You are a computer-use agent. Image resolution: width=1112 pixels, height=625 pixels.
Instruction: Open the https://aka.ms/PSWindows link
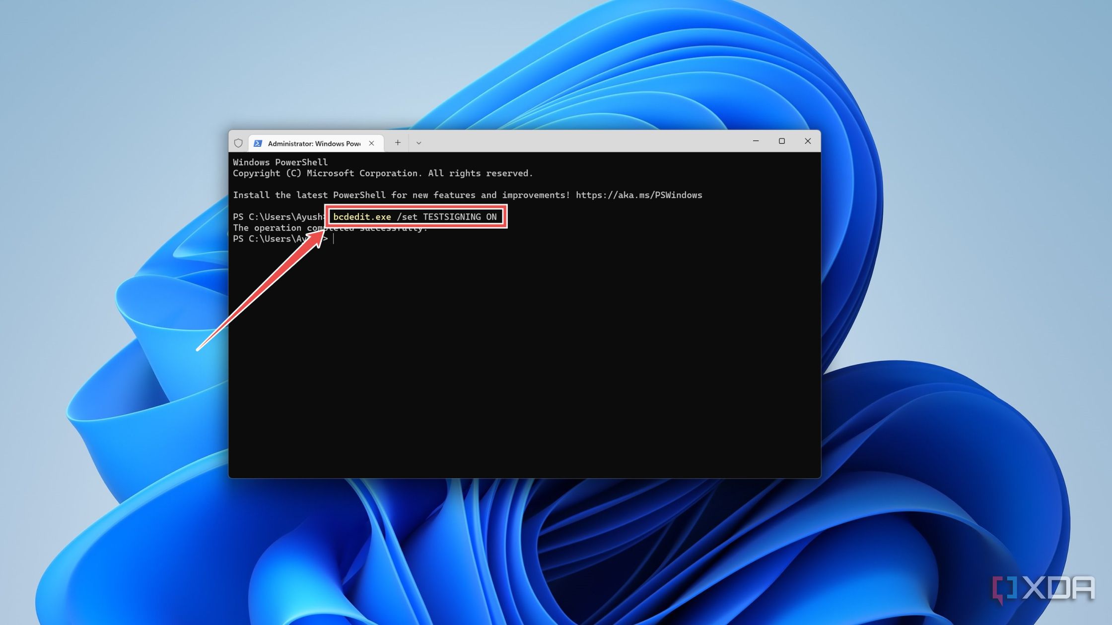click(638, 194)
